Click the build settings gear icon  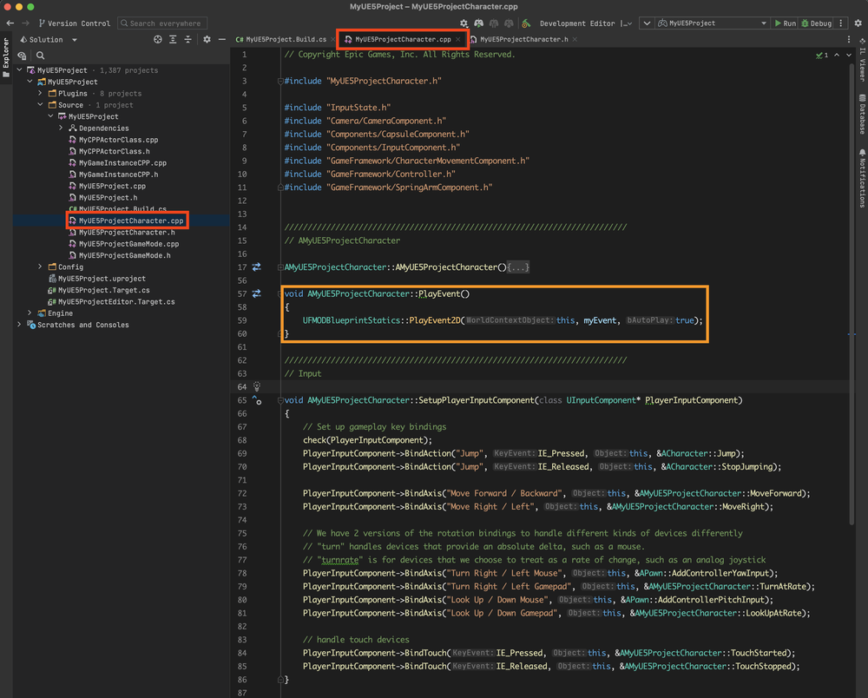tap(464, 23)
